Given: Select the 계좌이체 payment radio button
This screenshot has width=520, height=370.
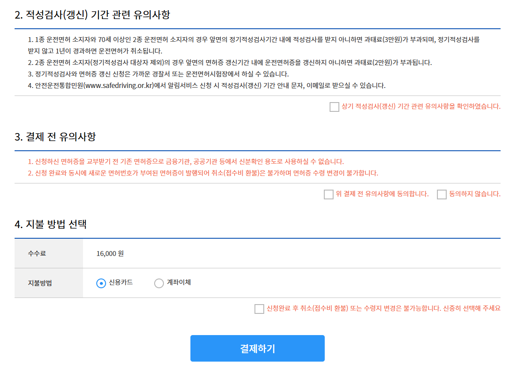Looking at the screenshot, I should point(159,283).
